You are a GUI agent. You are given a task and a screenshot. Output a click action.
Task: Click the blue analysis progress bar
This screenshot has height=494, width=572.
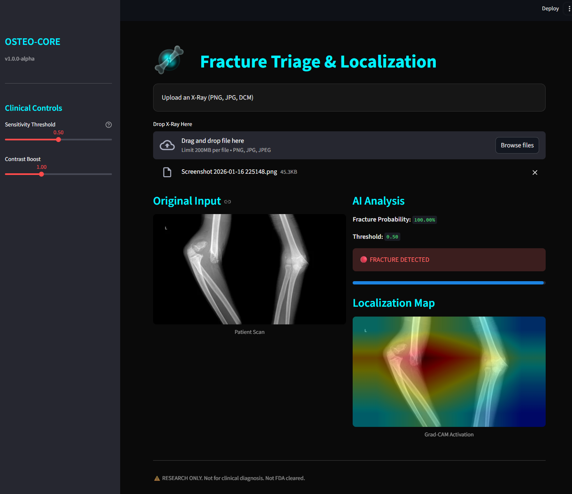click(x=449, y=283)
